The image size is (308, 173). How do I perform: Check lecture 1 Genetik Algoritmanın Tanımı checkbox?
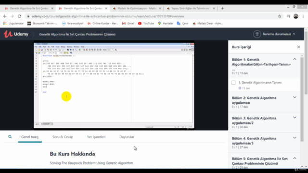coord(233,83)
